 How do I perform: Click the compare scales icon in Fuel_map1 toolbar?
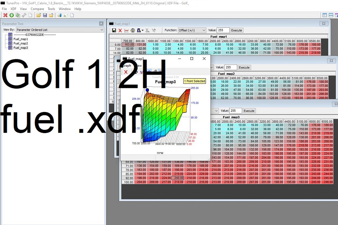coord(133,30)
